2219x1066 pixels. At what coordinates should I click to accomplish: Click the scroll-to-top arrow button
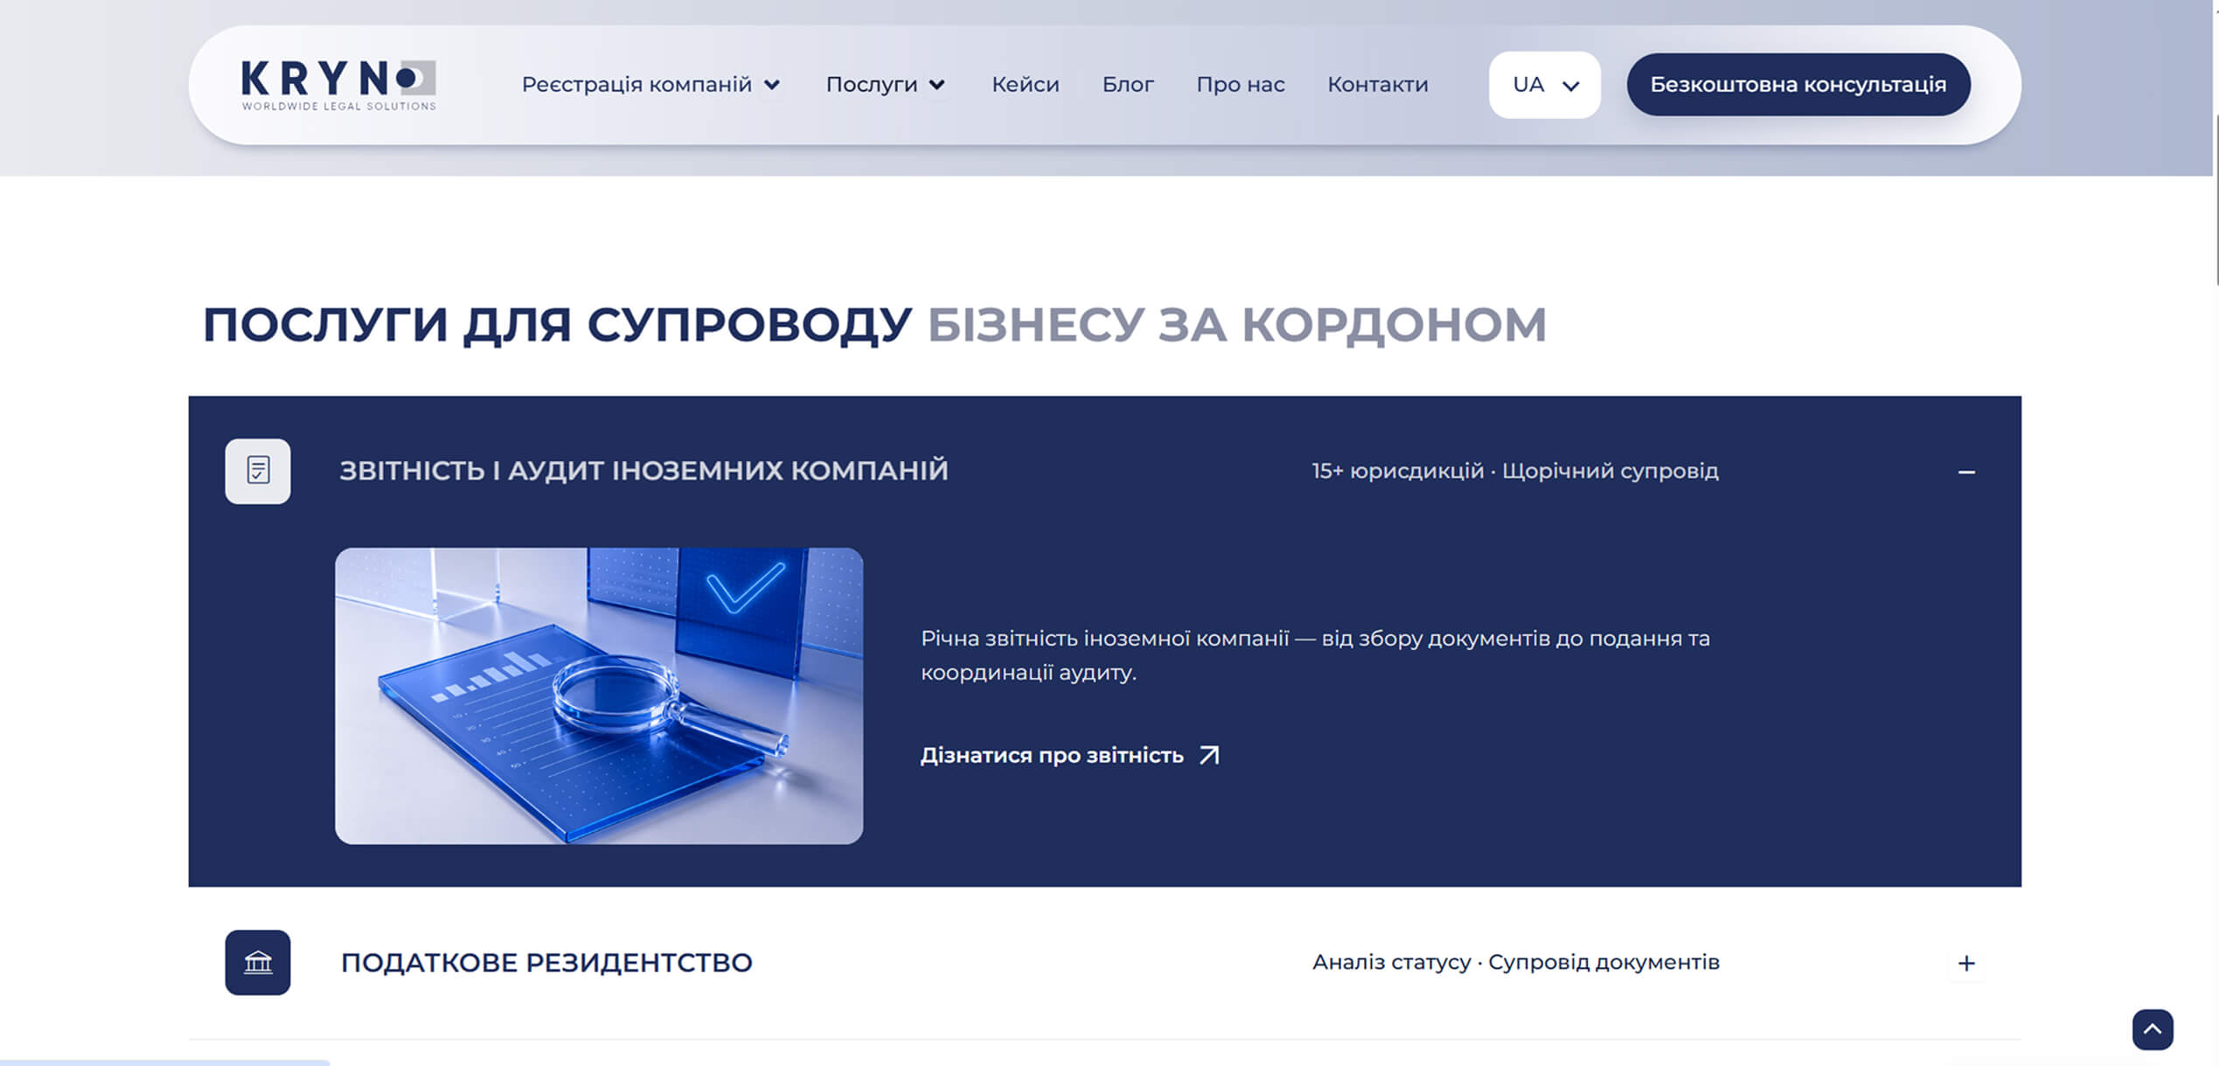pyautogui.click(x=2153, y=1029)
